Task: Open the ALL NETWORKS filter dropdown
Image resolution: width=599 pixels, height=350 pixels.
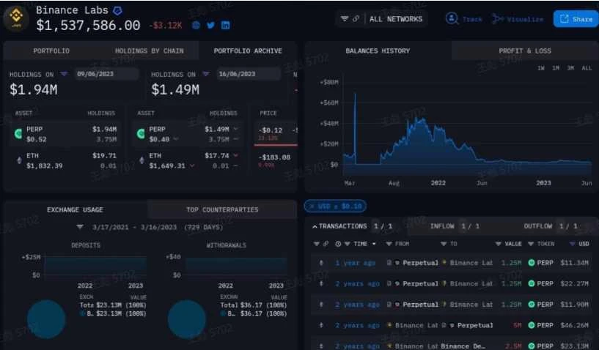Action: [x=382, y=18]
